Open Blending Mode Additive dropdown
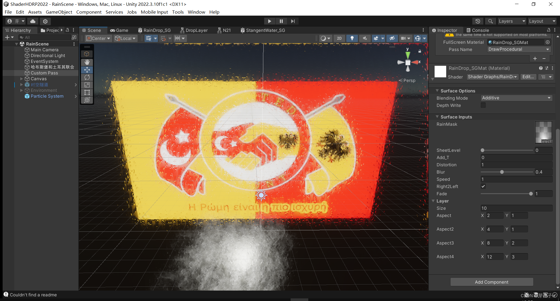This screenshot has width=560, height=301. [x=516, y=98]
